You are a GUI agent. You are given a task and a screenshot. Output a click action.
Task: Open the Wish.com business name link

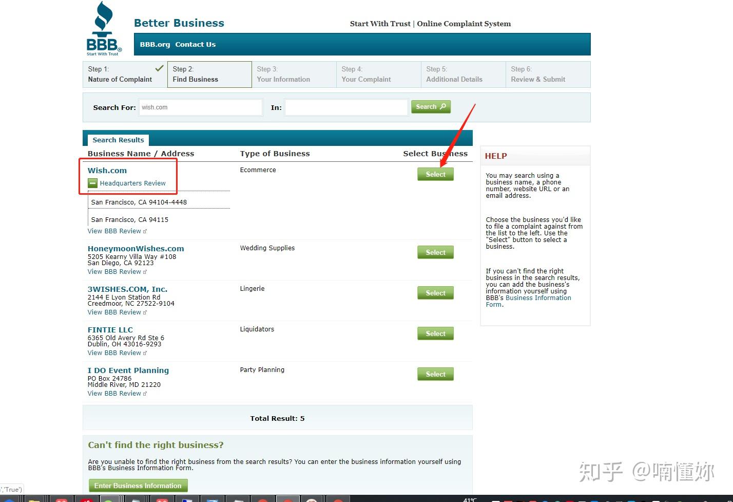click(107, 171)
